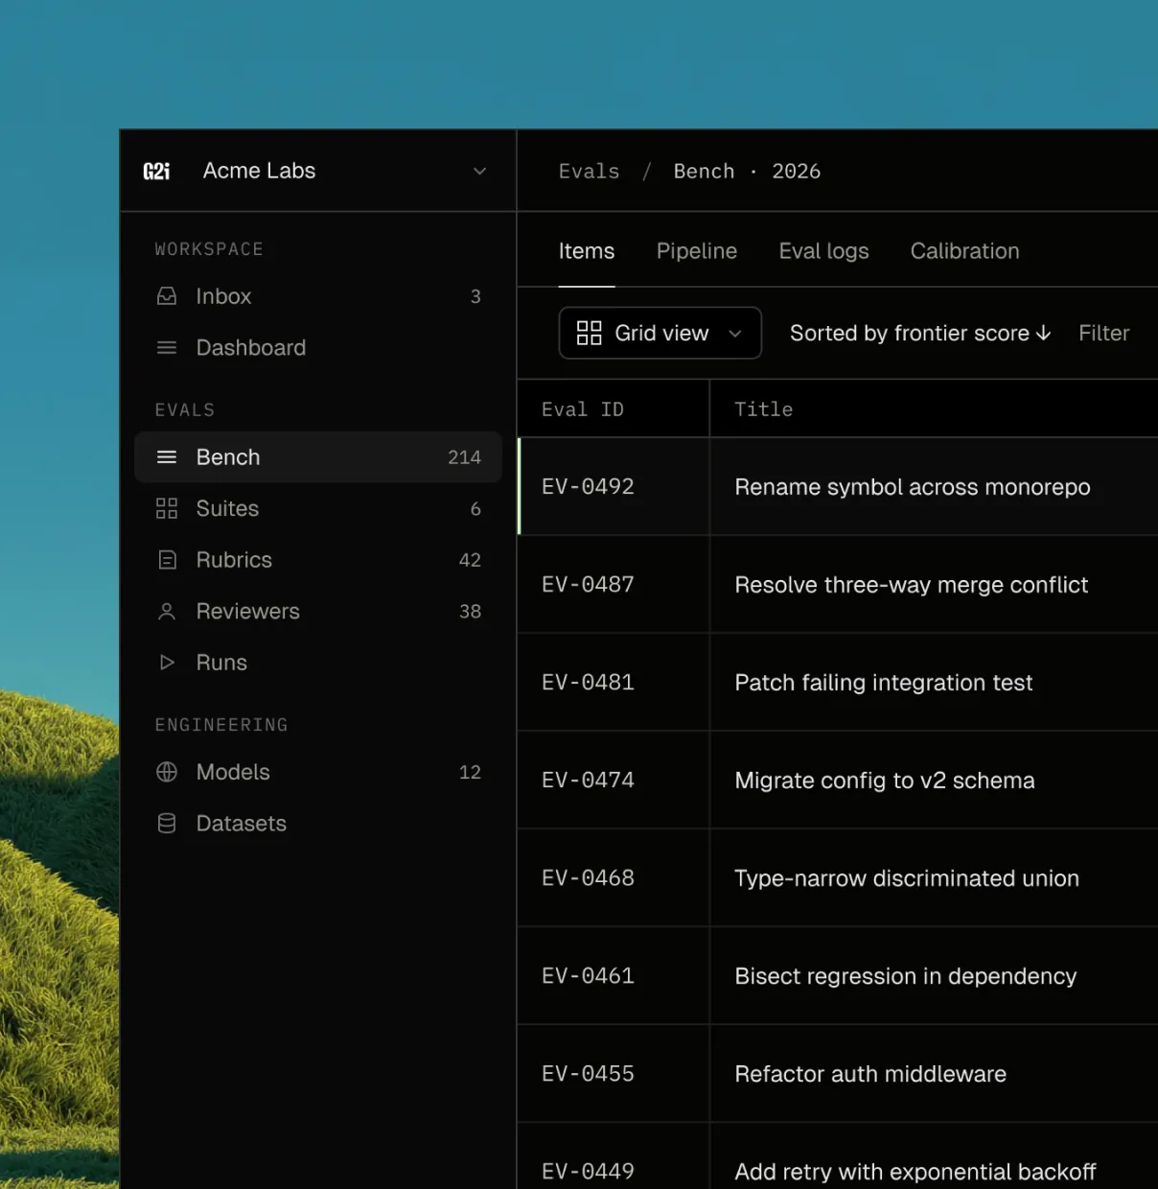Click the C2i logo icon
The image size is (1158, 1189).
(x=156, y=171)
